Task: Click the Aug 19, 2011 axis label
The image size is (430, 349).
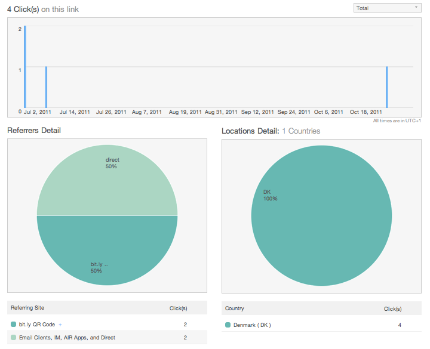Action: [185, 112]
